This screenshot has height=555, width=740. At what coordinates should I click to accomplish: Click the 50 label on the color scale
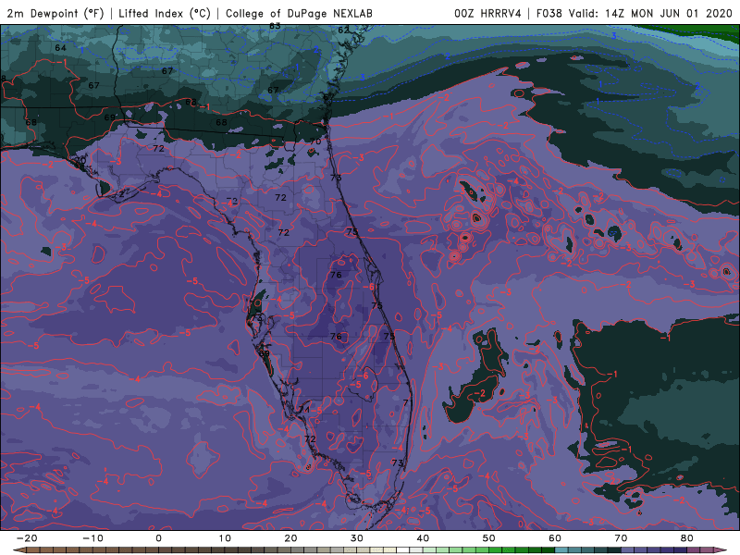point(489,538)
